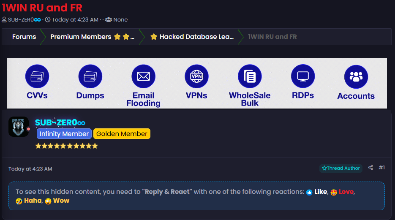Click the Accounts label text

(356, 96)
